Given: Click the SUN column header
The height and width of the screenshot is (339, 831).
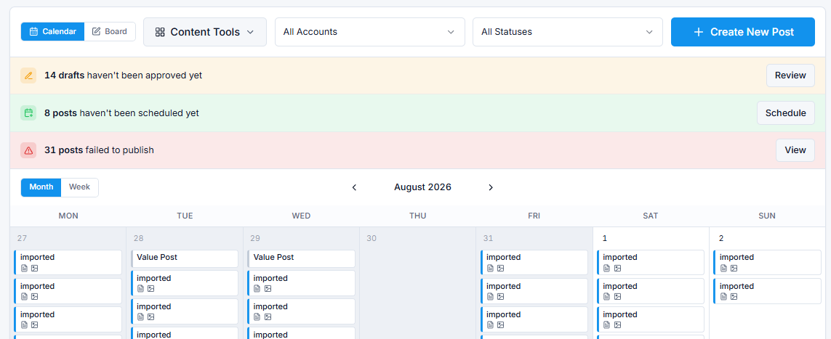Looking at the screenshot, I should click(767, 216).
